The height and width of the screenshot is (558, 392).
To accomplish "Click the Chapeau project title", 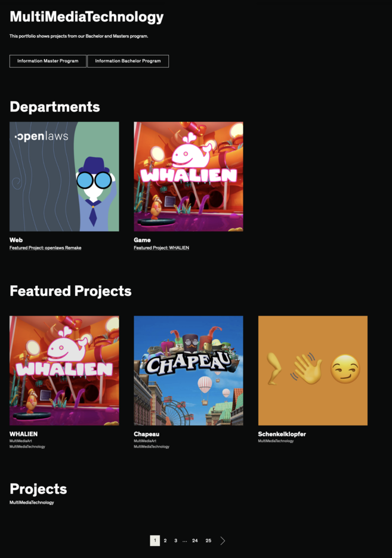I will click(x=147, y=434).
